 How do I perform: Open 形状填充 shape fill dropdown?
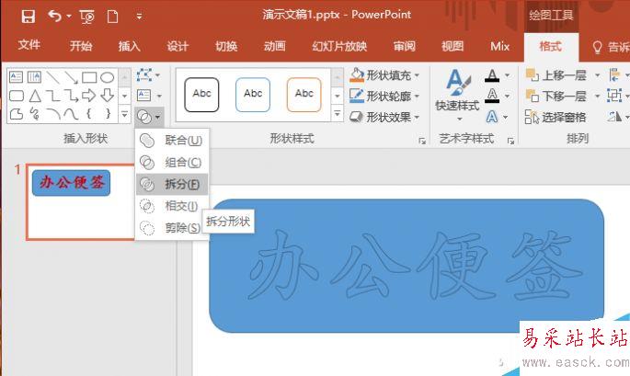(x=384, y=75)
